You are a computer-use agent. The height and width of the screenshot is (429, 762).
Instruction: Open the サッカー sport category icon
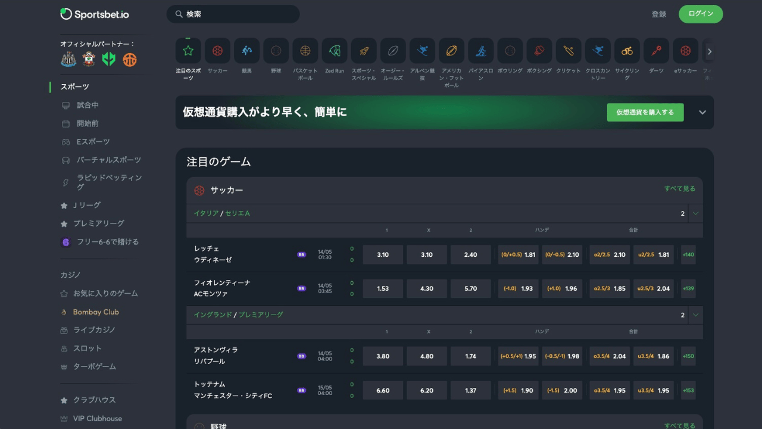point(217,51)
